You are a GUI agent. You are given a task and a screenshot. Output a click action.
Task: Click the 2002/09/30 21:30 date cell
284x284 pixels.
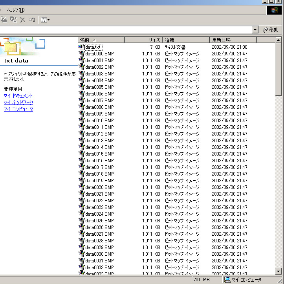click(x=229, y=47)
